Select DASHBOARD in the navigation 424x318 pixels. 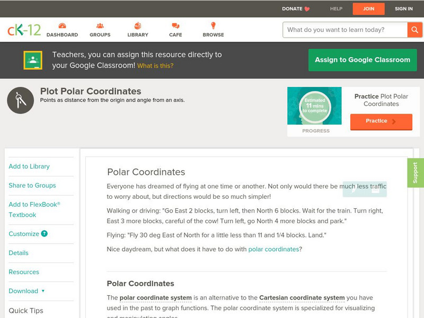coord(62,35)
